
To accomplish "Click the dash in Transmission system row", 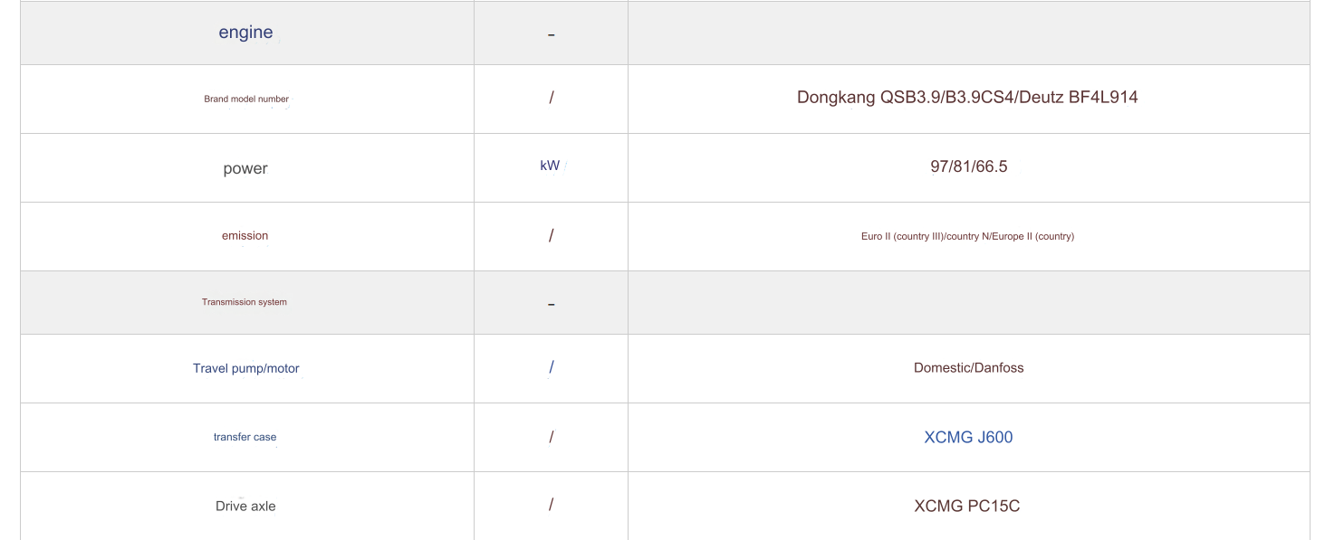I will 551,305.
